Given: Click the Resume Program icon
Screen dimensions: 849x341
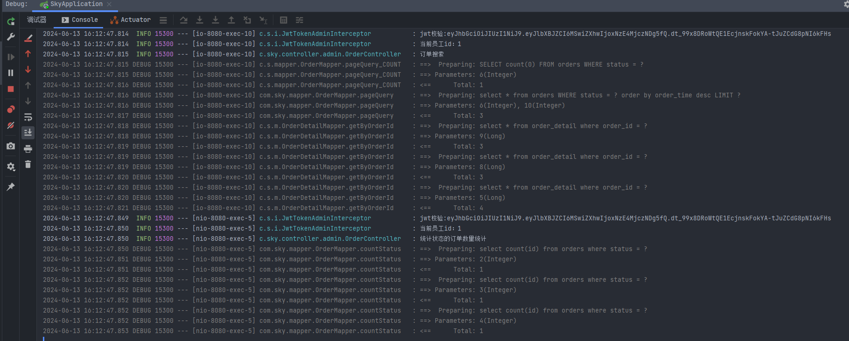Looking at the screenshot, I should coord(11,57).
